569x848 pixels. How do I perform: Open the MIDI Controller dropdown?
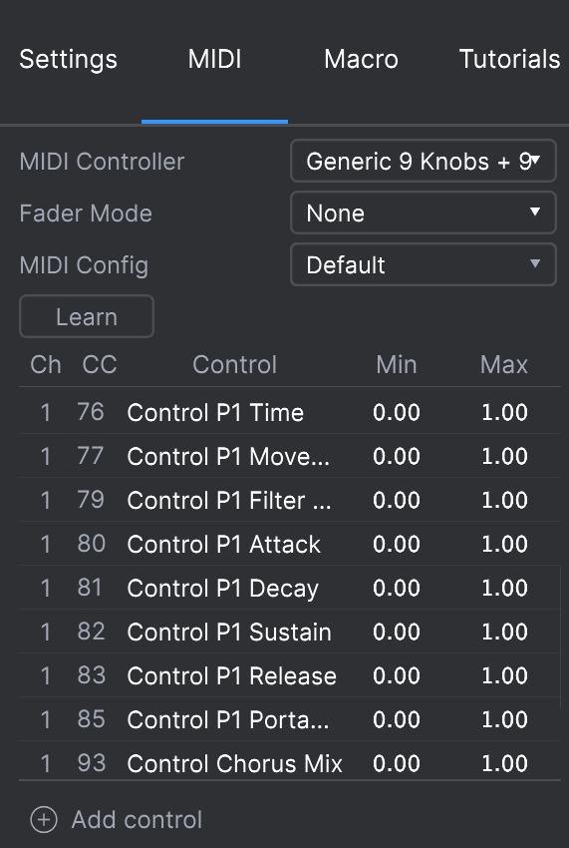click(x=424, y=161)
